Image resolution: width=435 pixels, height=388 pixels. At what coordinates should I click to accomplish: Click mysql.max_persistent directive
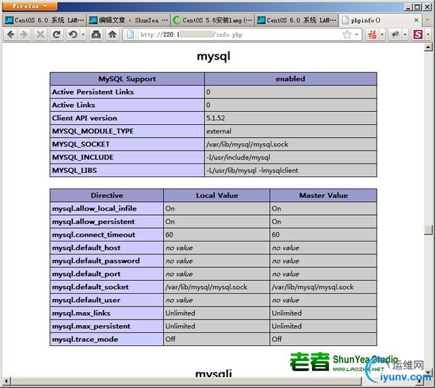click(x=91, y=326)
